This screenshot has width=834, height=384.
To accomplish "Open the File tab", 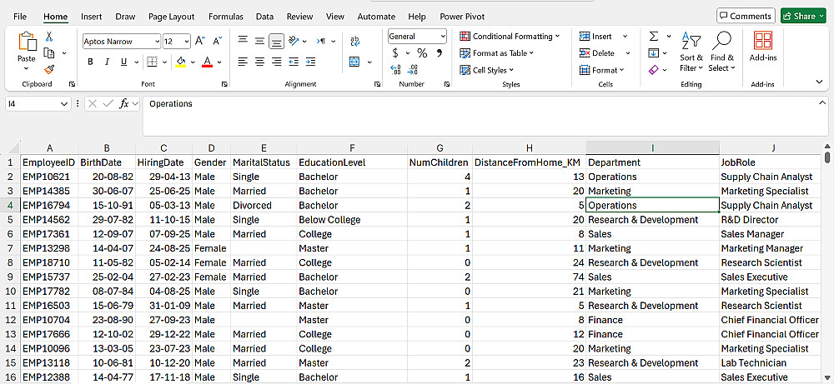I will pyautogui.click(x=20, y=17).
